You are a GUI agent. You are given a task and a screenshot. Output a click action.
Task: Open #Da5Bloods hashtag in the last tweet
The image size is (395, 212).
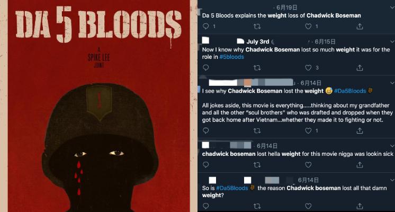pyautogui.click(x=232, y=188)
